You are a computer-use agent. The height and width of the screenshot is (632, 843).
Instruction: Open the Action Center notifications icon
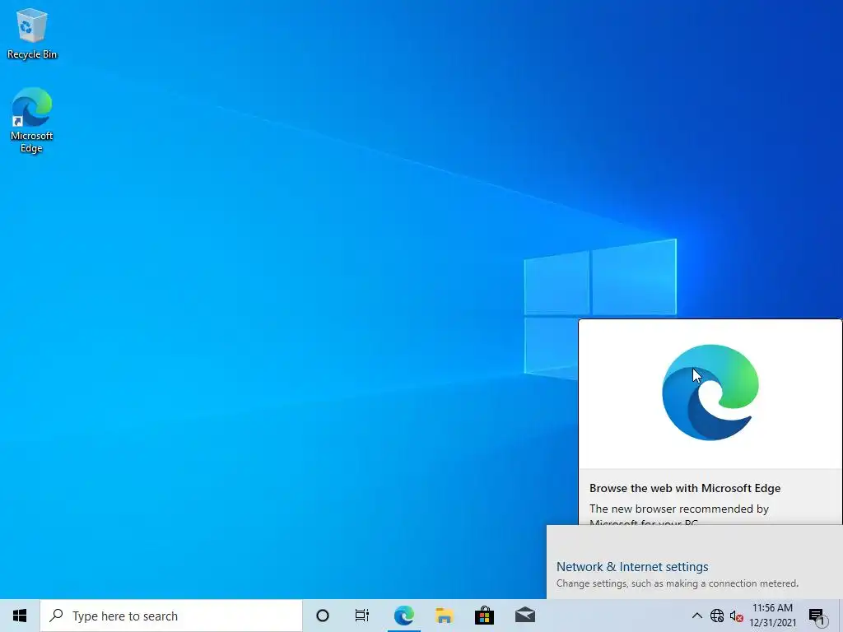pyautogui.click(x=817, y=616)
